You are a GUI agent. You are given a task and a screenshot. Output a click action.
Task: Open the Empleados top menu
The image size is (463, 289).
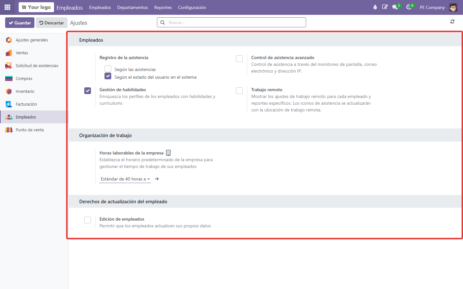coord(100,7)
